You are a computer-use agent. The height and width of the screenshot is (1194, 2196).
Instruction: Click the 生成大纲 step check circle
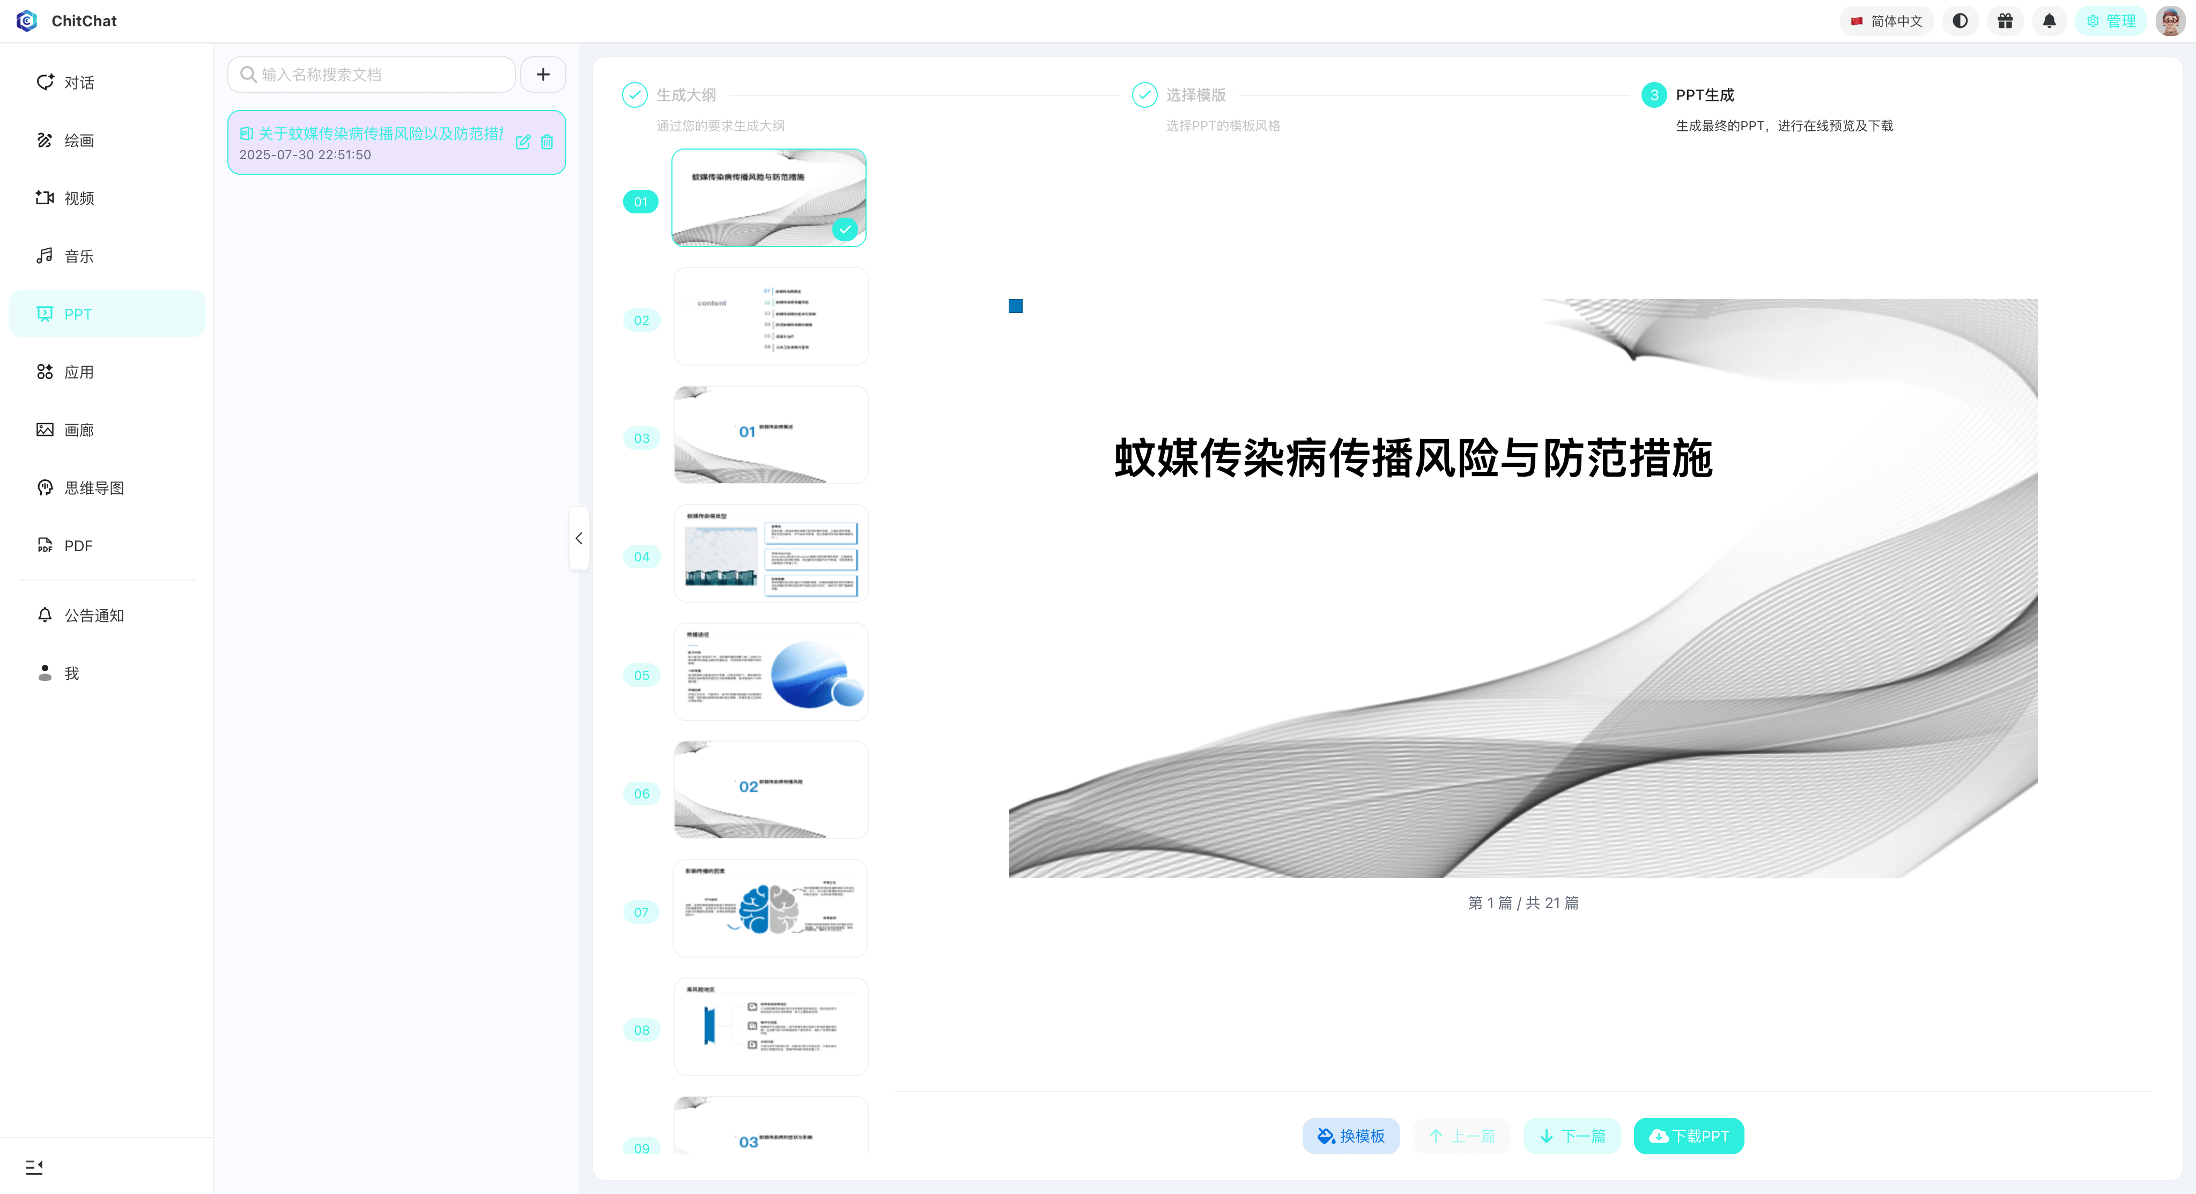pyautogui.click(x=634, y=94)
